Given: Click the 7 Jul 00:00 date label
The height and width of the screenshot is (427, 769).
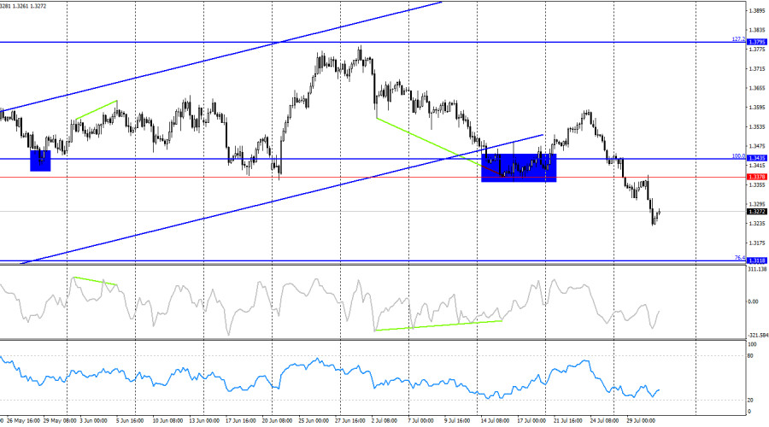Looking at the screenshot, I should [x=420, y=421].
